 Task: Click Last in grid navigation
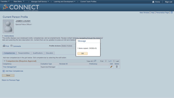tap(117, 61)
